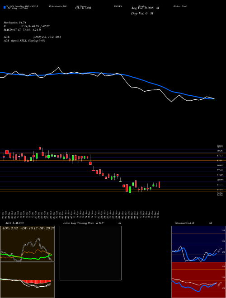Click the 77.45 price axis label
This screenshot has height=298, width=226.
(x=220, y=170)
